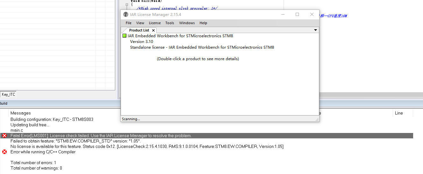Close the Product List tab
Viewport: 423px width, 174px height.
(153, 31)
